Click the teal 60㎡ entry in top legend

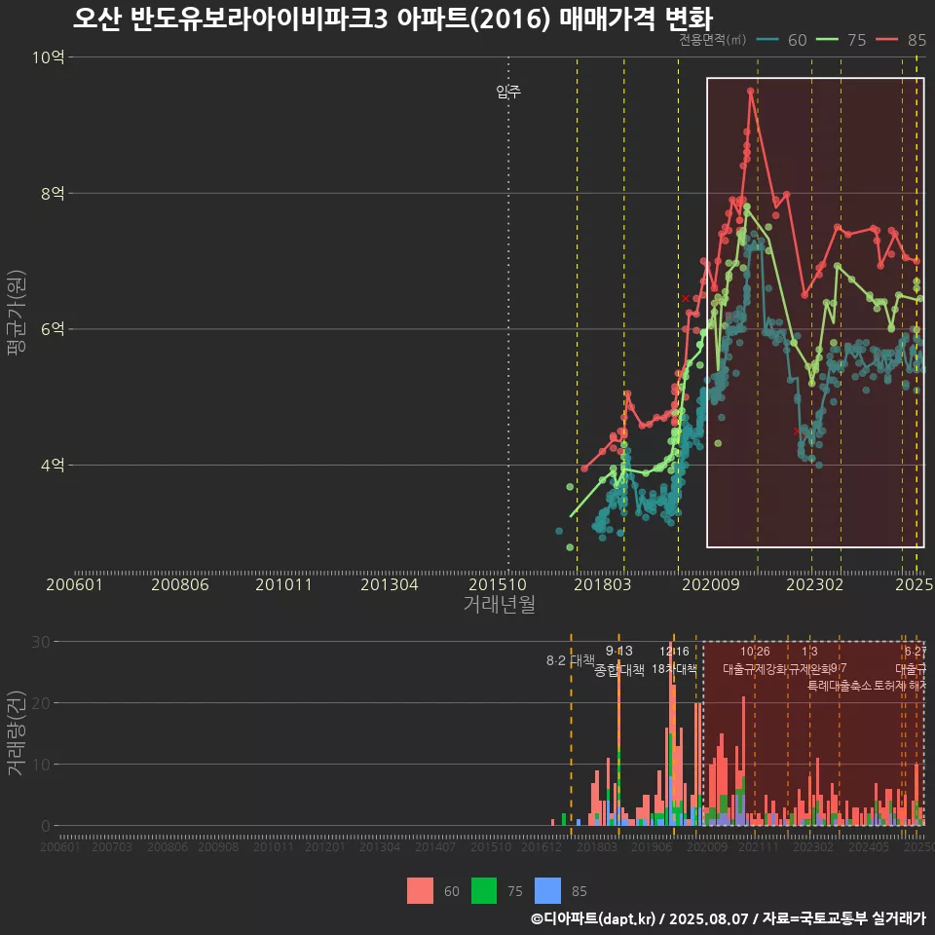[x=781, y=40]
